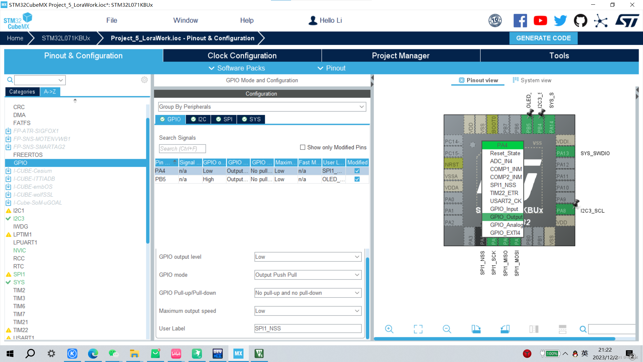Flip chip view horizontally in pinout toolbar
The image size is (643, 362).
(x=534, y=329)
